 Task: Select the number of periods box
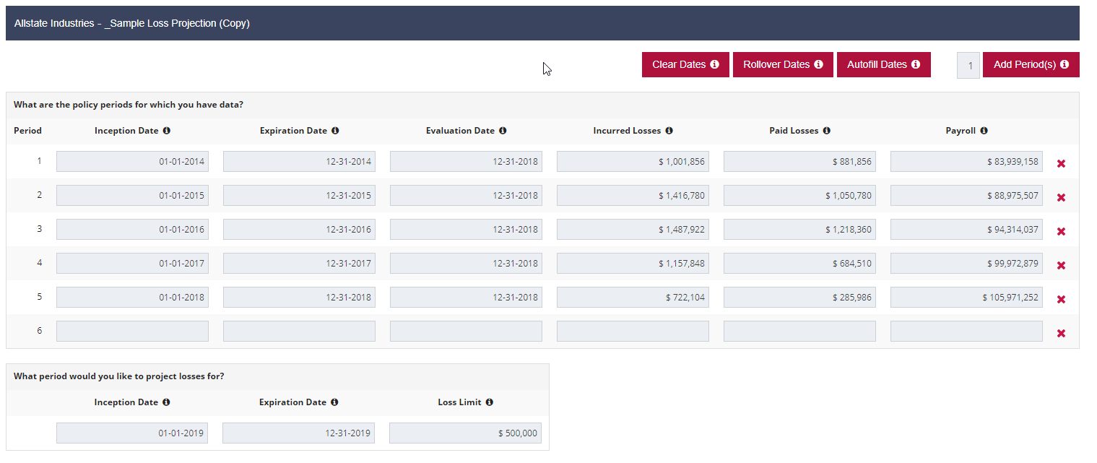coord(968,65)
